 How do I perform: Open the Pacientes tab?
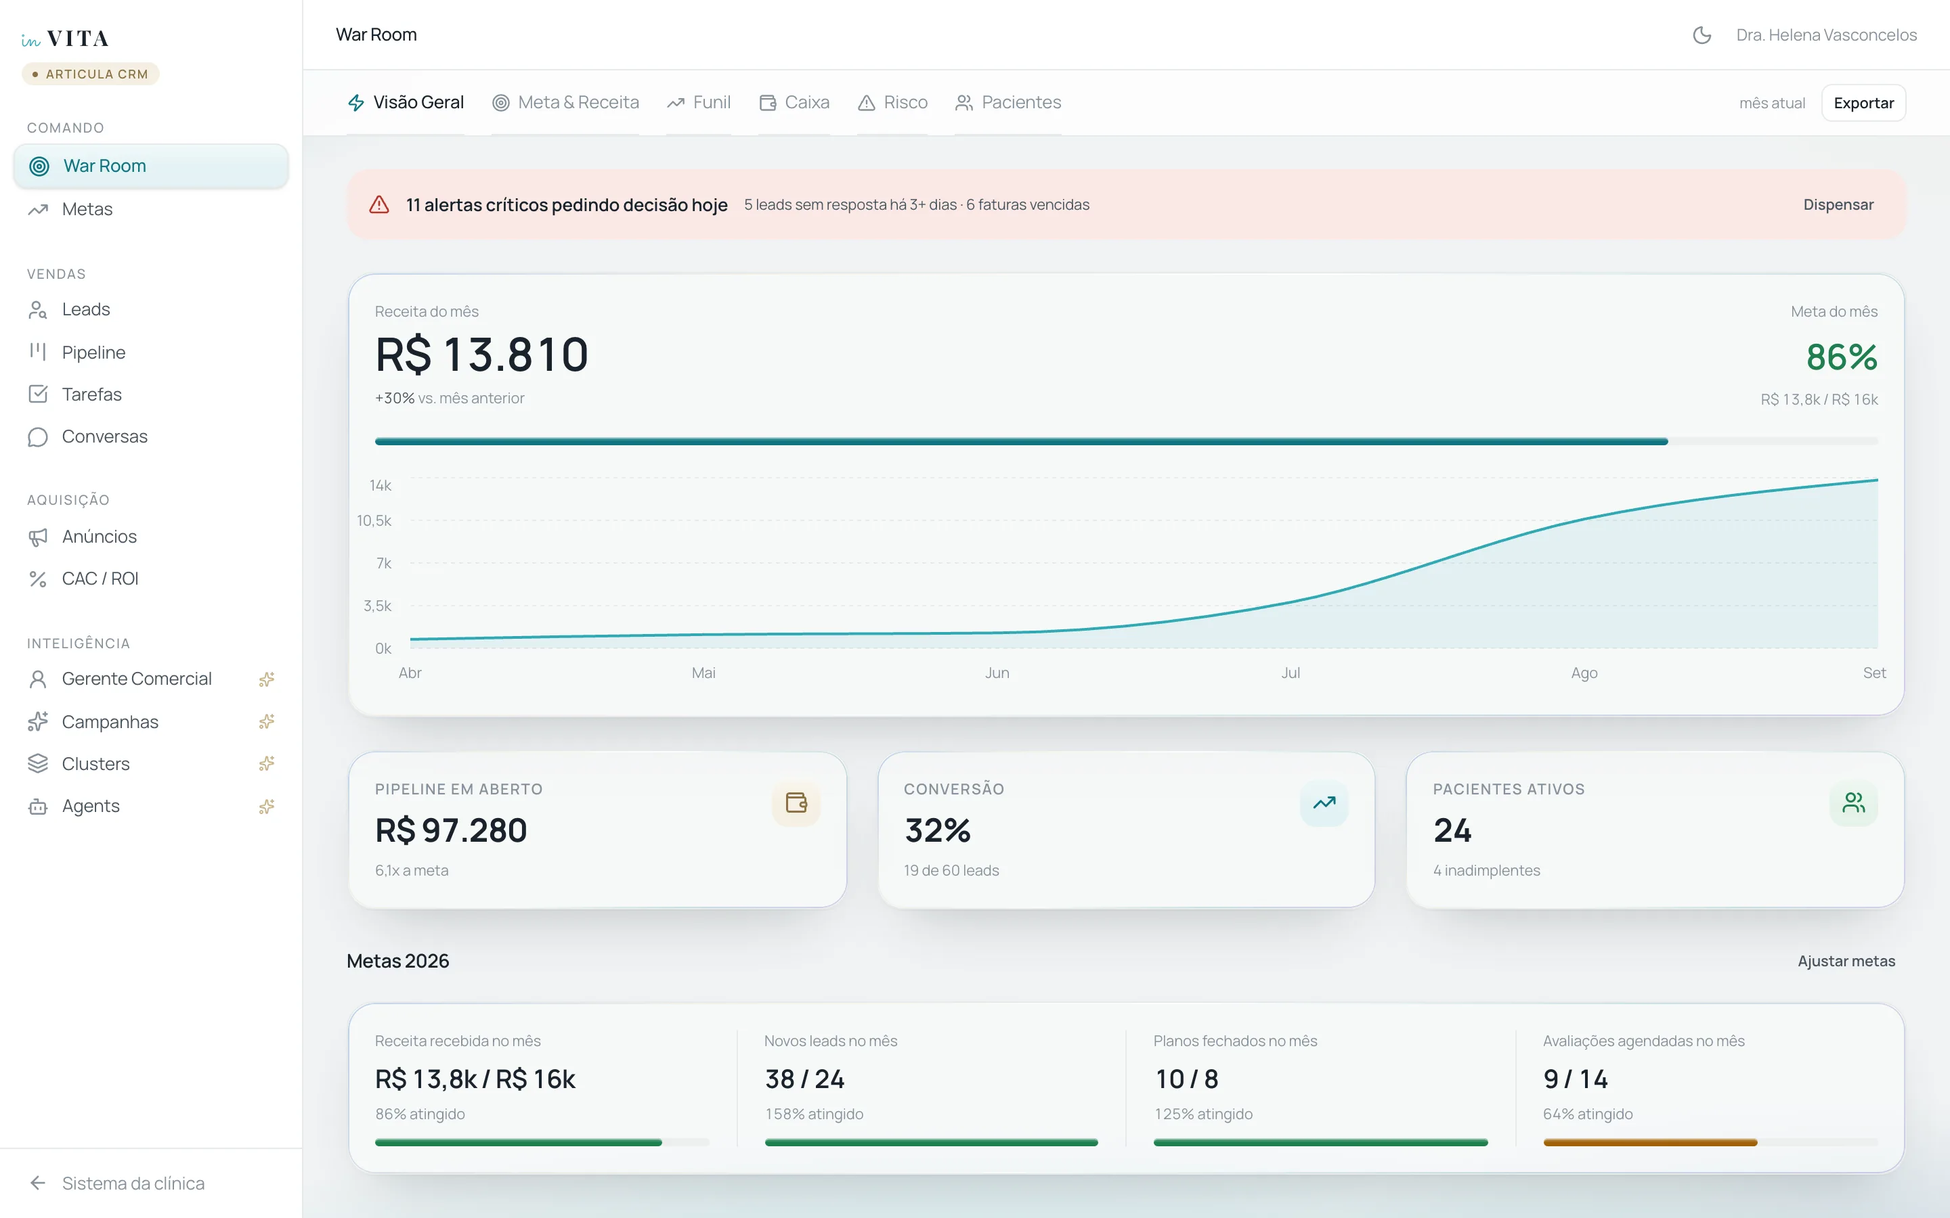[x=1008, y=102]
